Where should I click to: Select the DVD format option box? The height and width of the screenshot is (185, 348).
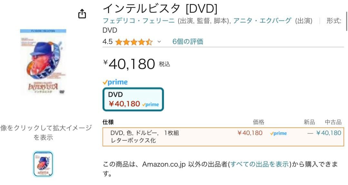point(133,99)
